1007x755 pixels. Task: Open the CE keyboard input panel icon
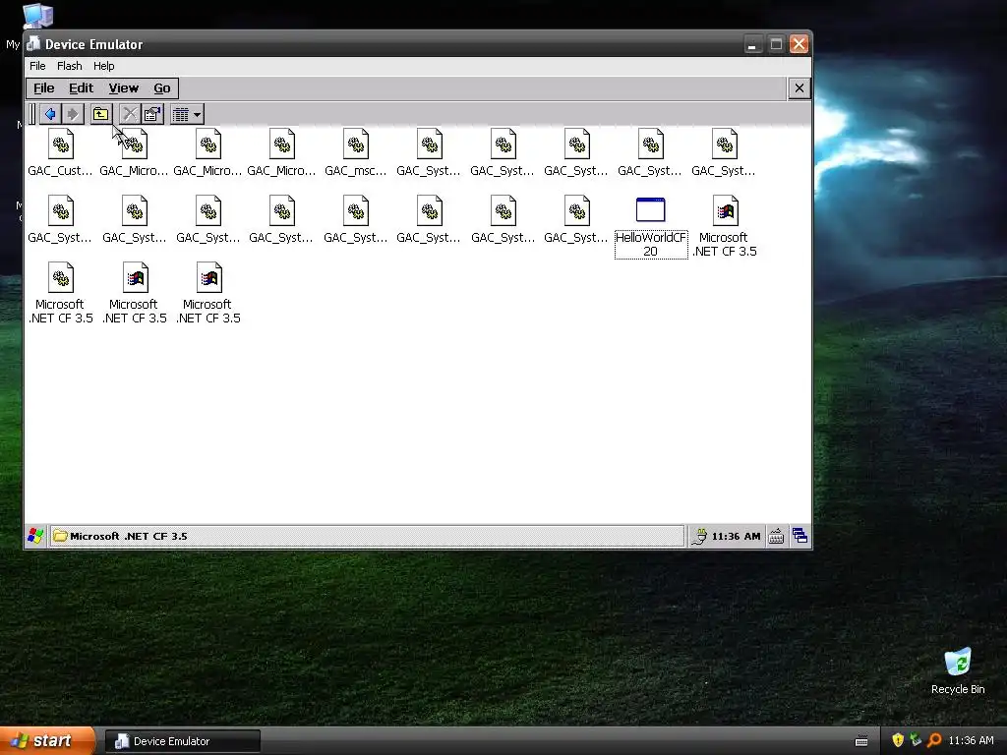point(776,536)
